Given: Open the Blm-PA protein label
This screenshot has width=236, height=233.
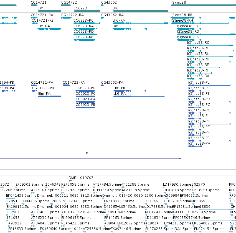Looking at the screenshot, I should pos(44,94).
